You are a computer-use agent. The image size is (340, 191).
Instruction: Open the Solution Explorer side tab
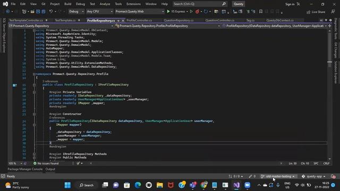[x=336, y=73]
